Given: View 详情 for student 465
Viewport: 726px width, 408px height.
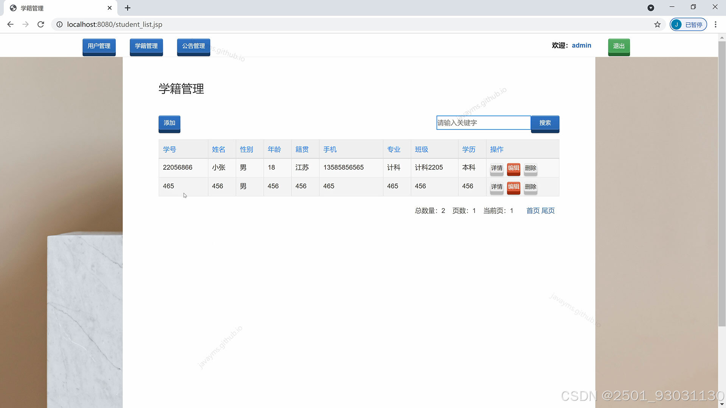Looking at the screenshot, I should click(x=497, y=188).
